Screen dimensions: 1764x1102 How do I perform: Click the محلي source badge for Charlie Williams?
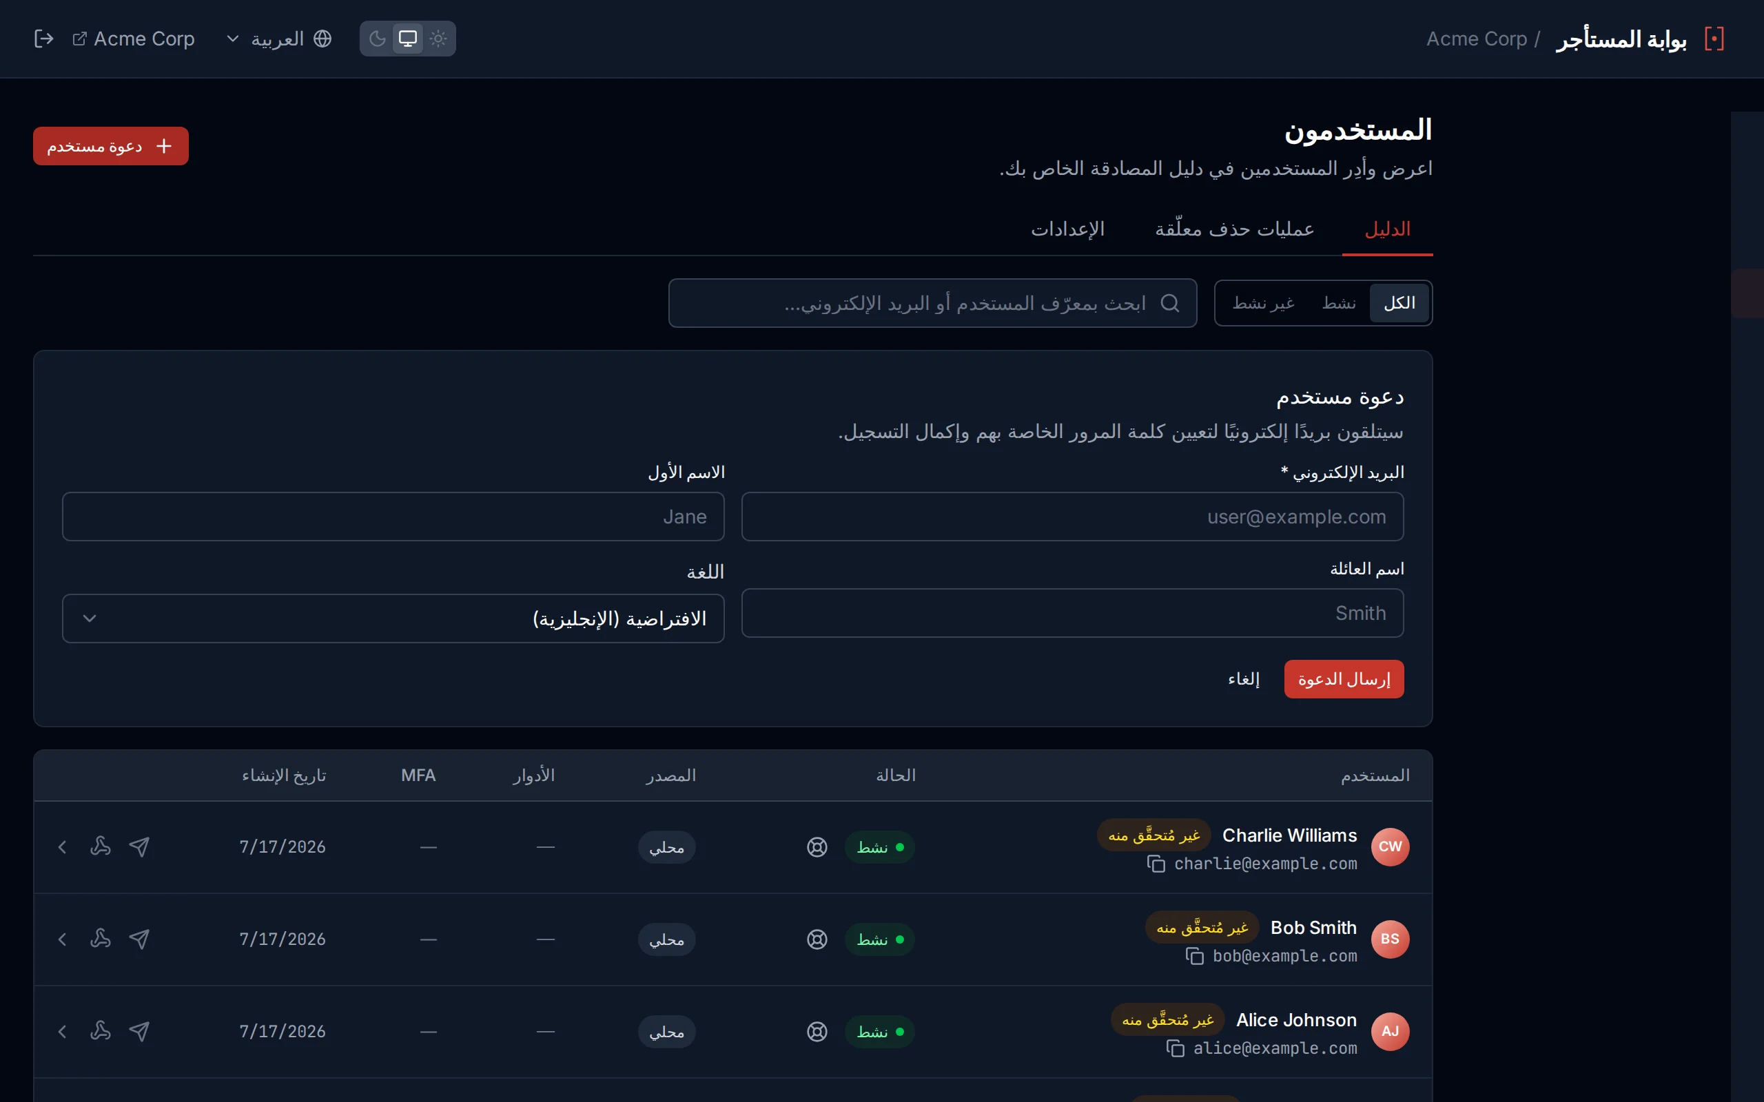666,847
